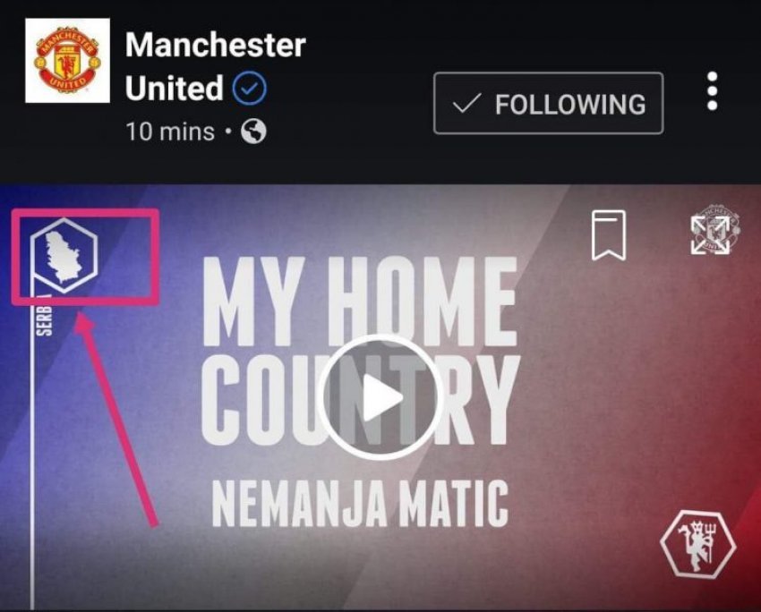The image size is (761, 612).
Task: Tap the Serbia map hexagon icon
Action: tap(64, 256)
